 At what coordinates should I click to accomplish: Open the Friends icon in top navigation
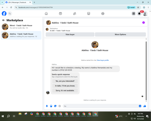tap(75, 14)
